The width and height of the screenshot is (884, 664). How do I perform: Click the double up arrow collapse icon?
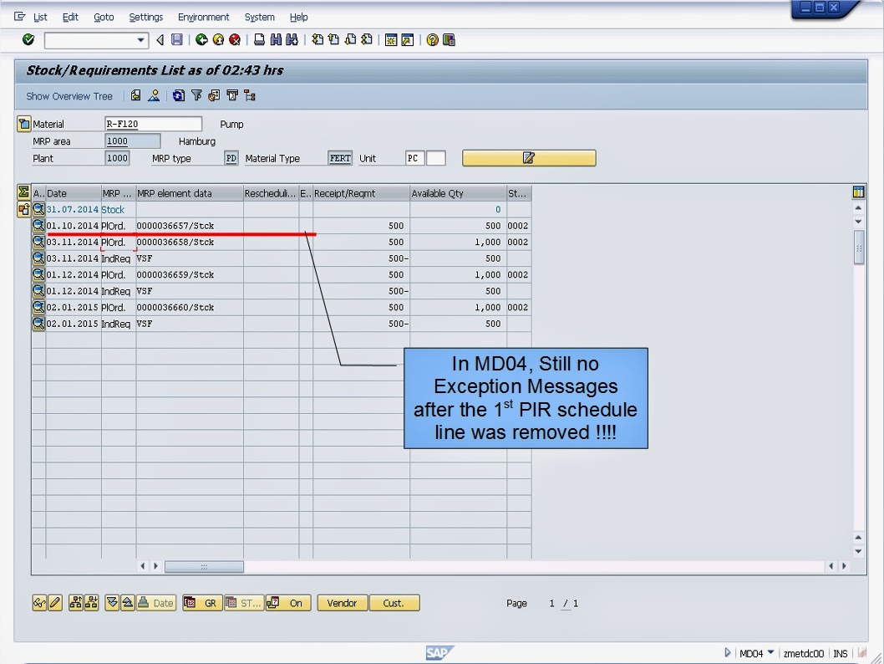pyautogui.click(x=127, y=603)
